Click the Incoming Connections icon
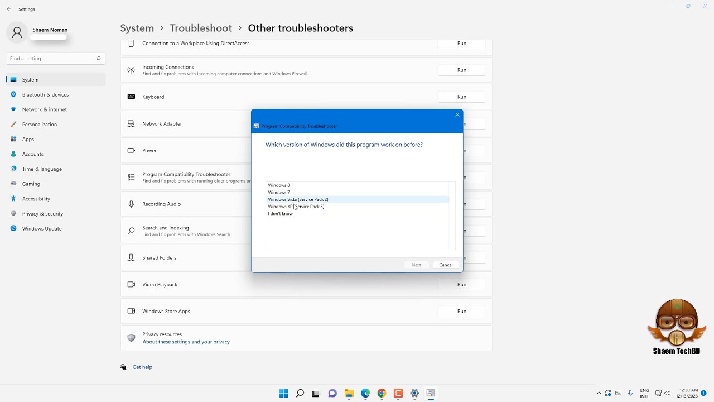This screenshot has height=402, width=714. click(x=131, y=70)
